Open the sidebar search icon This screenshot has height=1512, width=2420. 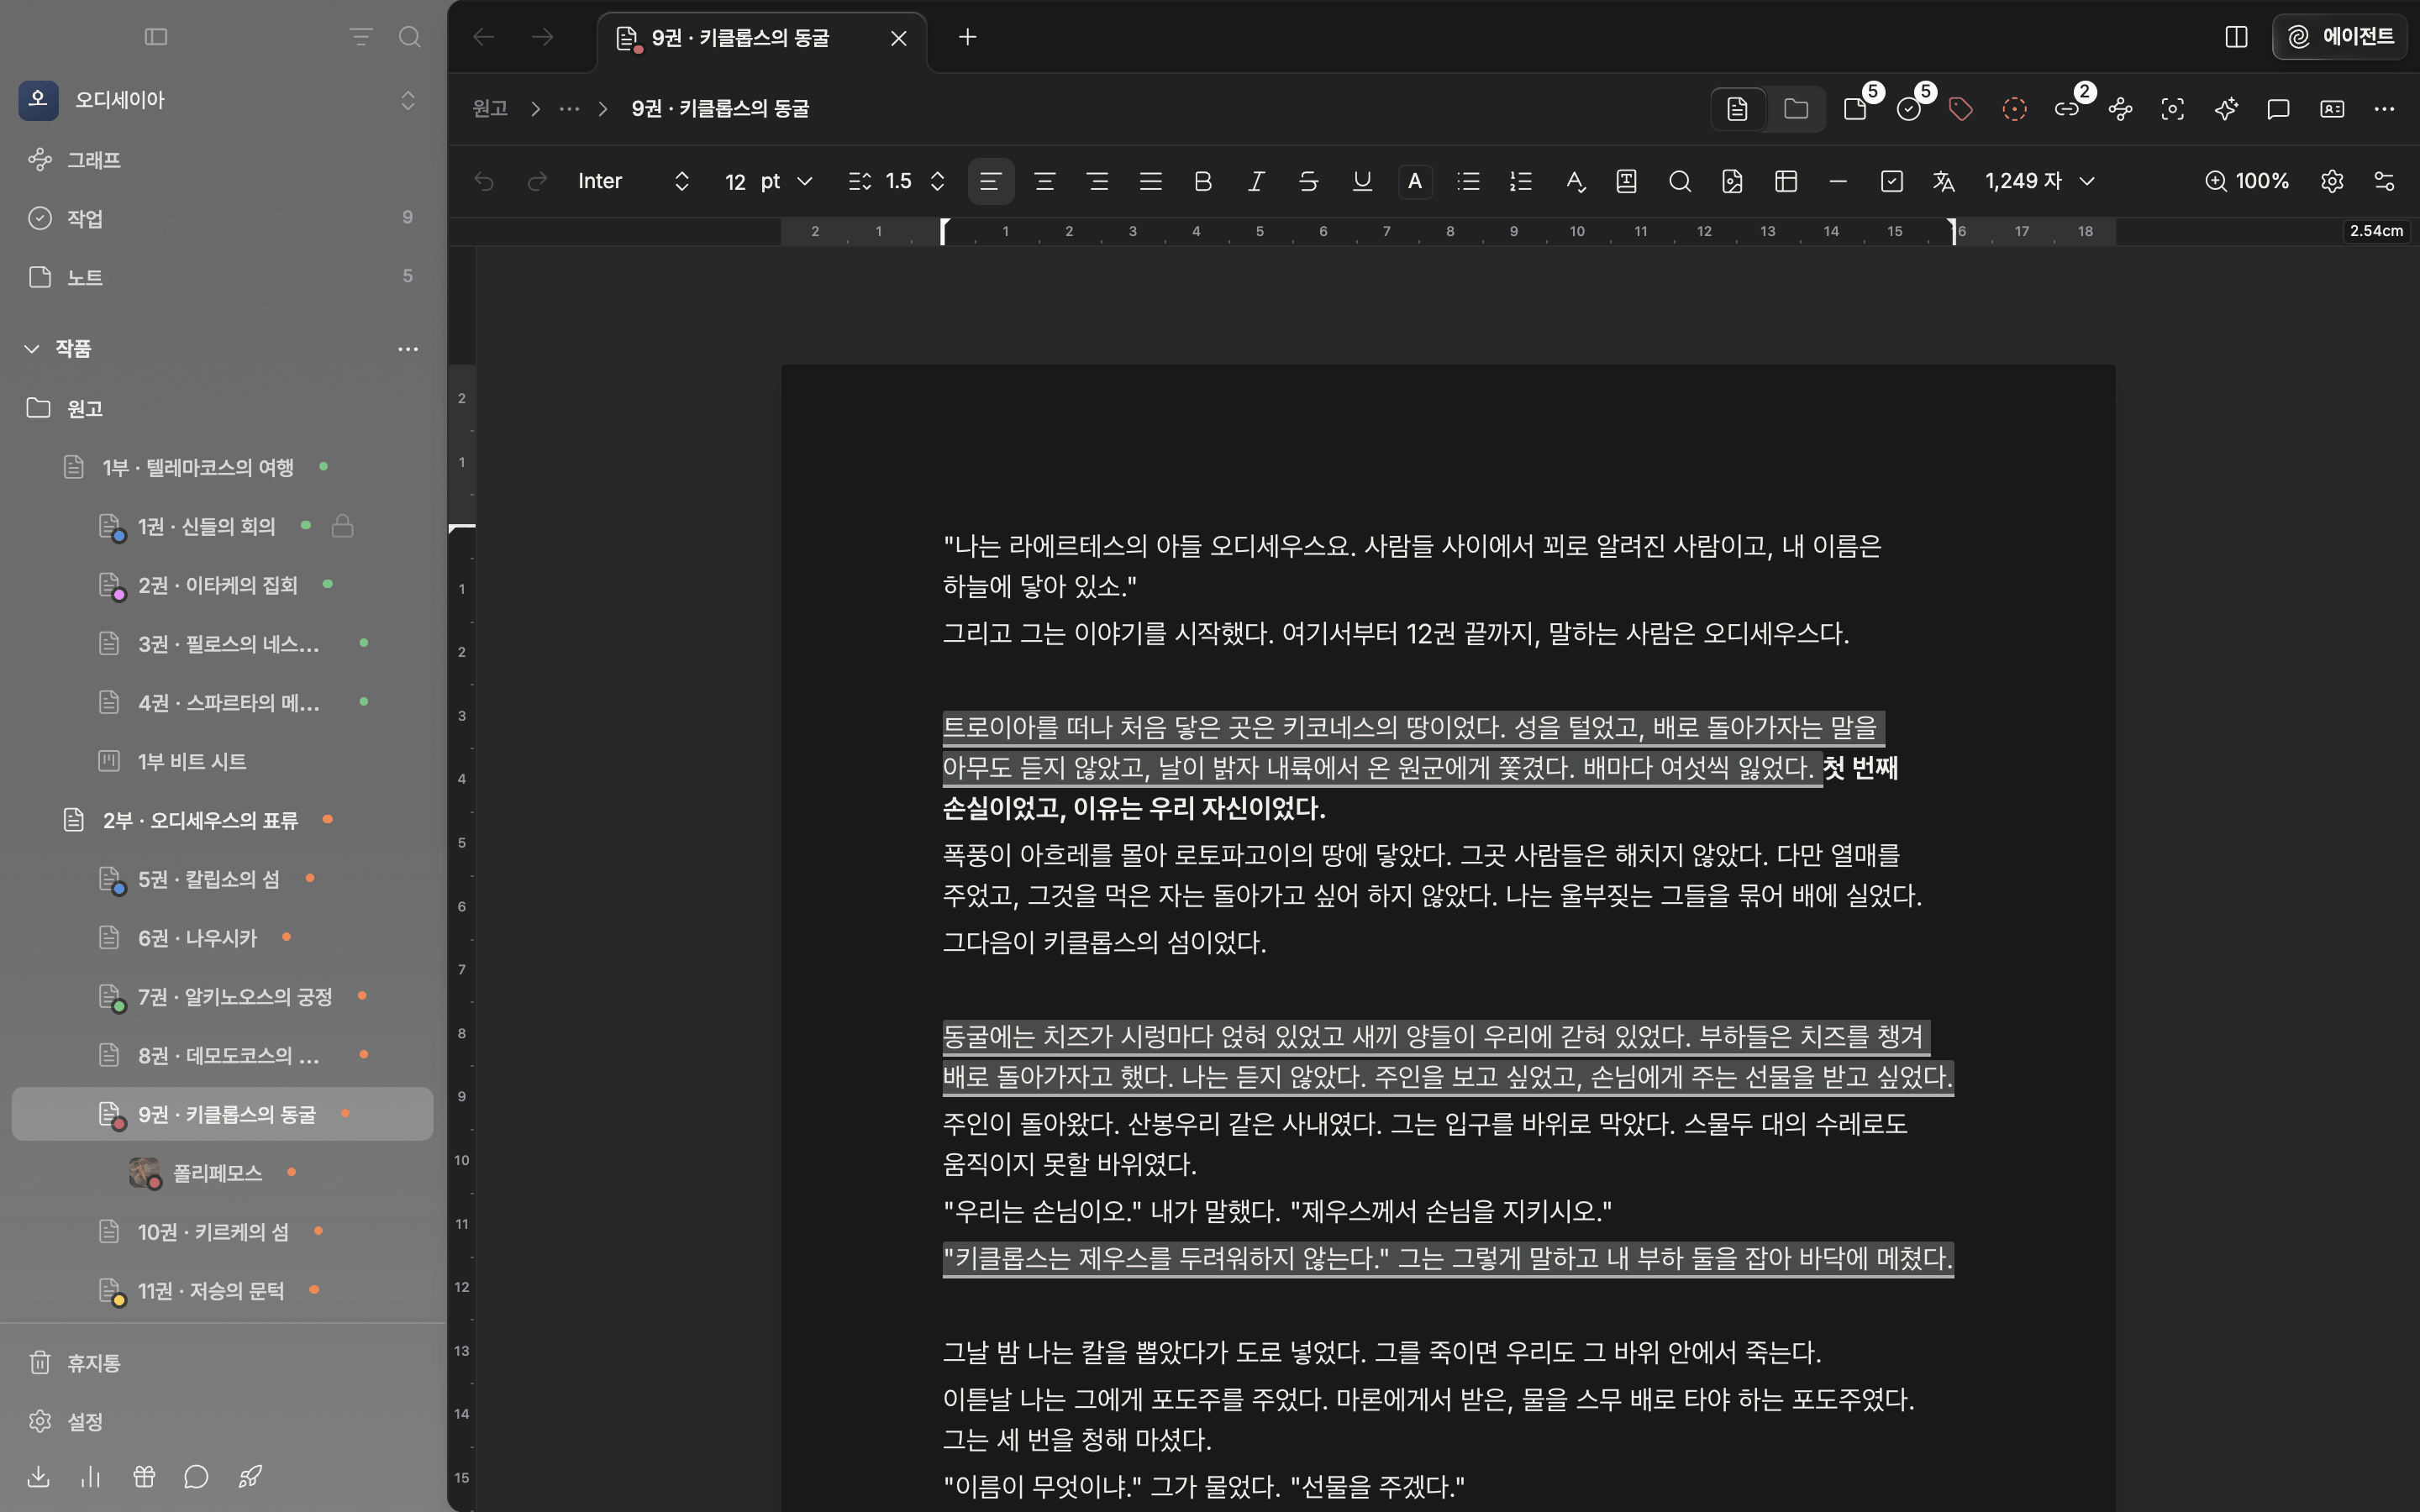(x=409, y=37)
